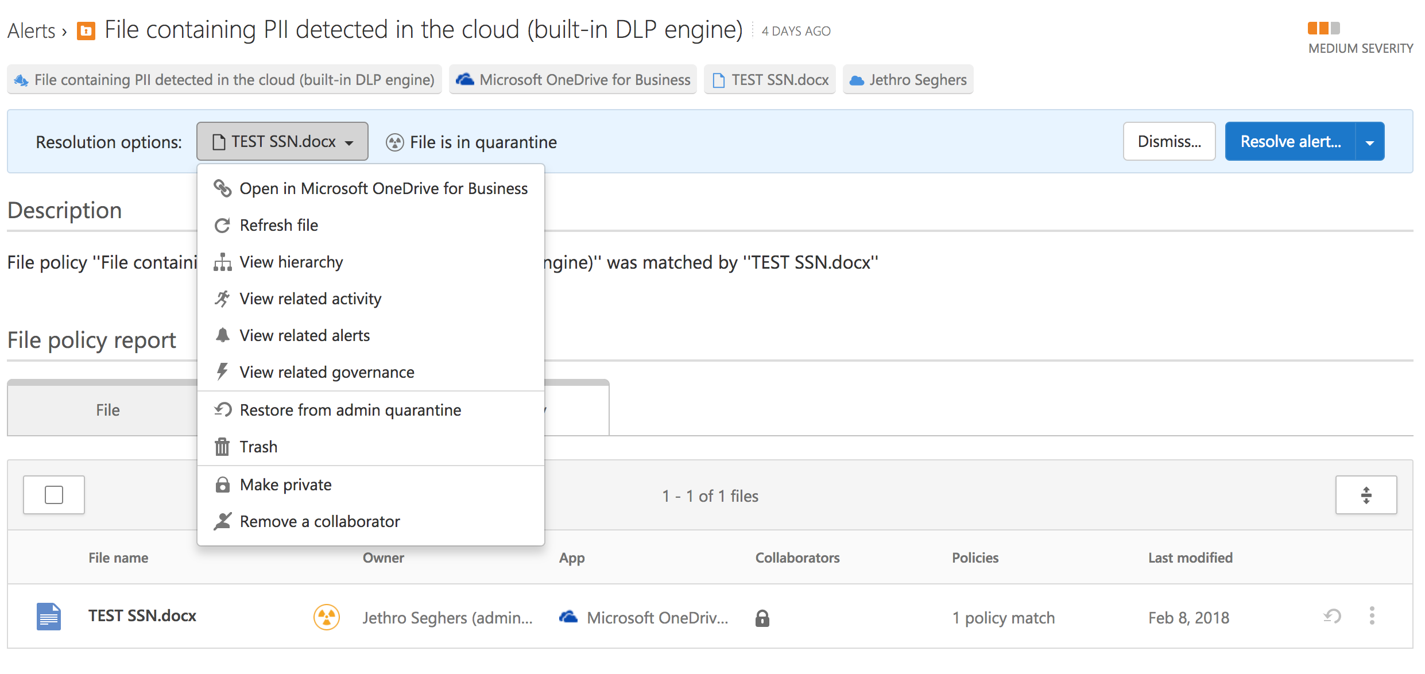1425x674 pixels.
Task: Select View related activity
Action: coord(371,299)
